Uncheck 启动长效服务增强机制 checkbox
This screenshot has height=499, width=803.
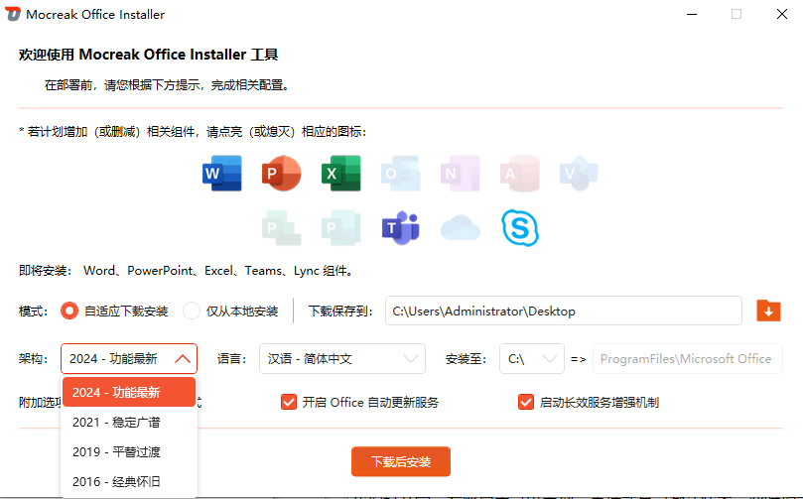tap(526, 402)
